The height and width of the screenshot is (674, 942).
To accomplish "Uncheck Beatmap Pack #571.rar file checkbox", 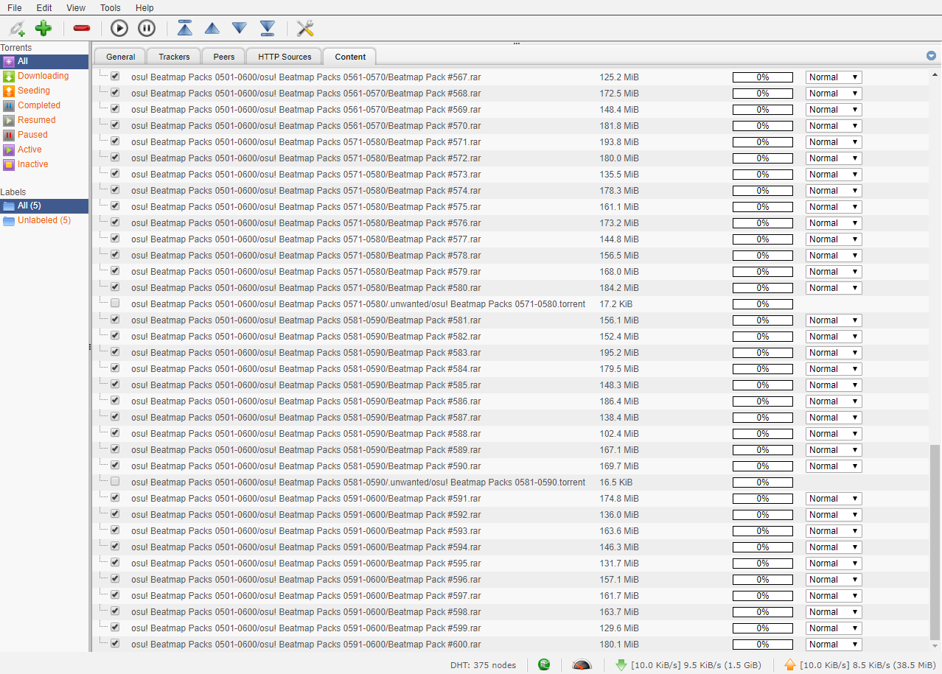I will coord(115,141).
